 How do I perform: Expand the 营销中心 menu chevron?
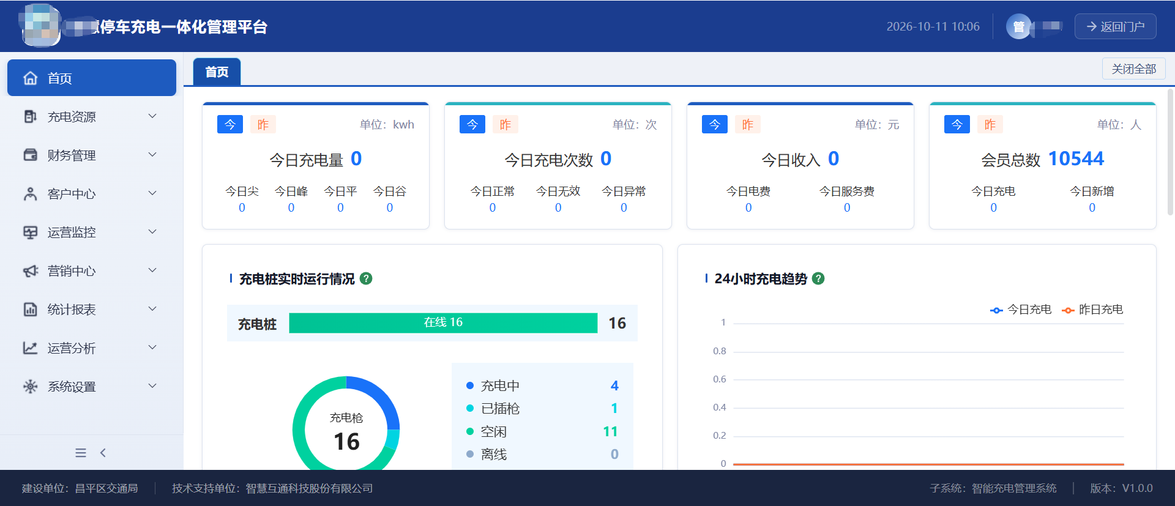coord(152,270)
